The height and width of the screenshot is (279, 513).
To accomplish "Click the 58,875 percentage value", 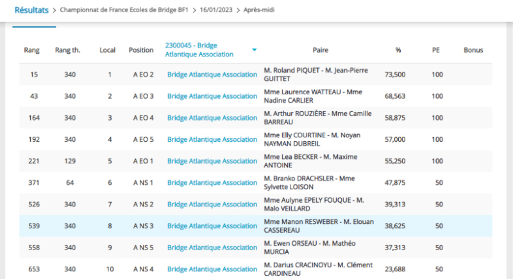I will tap(395, 118).
